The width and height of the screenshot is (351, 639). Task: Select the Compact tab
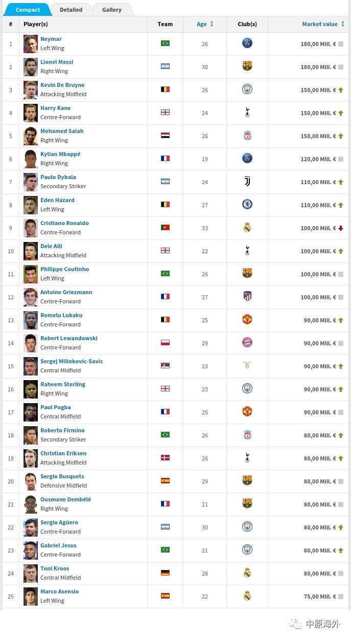(28, 10)
